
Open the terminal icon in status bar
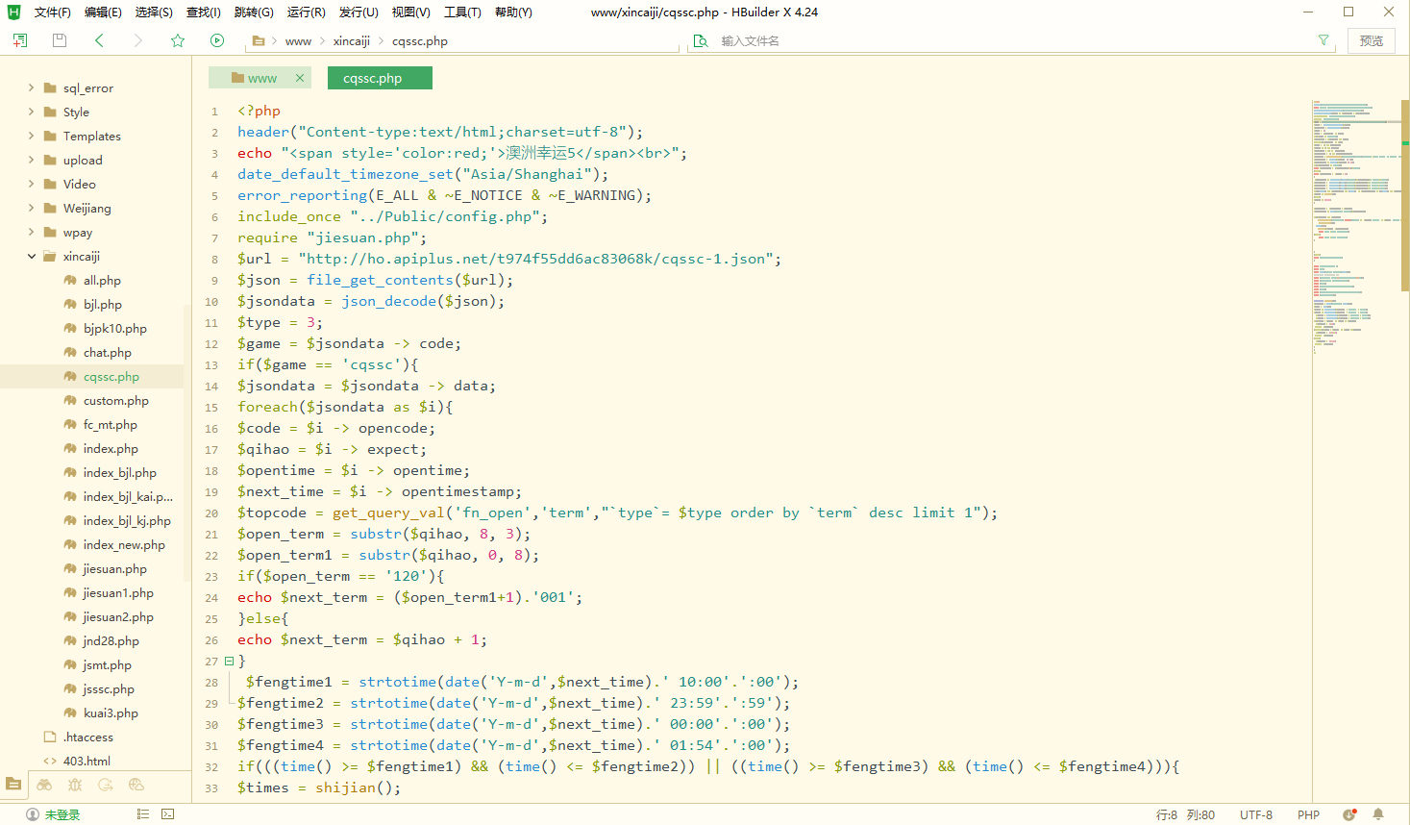click(x=168, y=814)
